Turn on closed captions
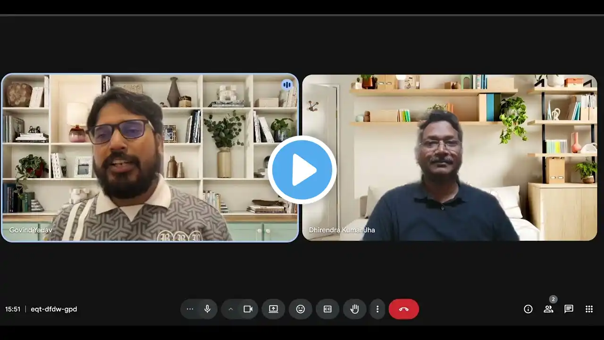 (x=327, y=309)
